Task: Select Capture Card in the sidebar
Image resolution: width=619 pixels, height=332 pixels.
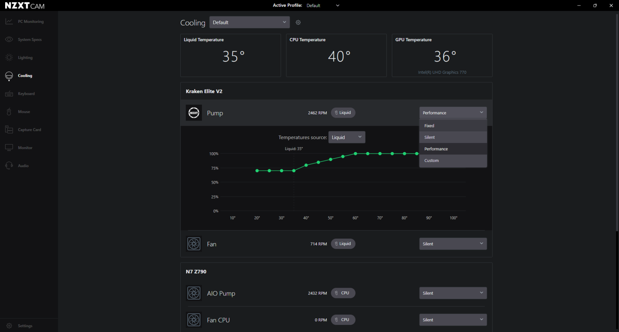Action: coord(29,130)
